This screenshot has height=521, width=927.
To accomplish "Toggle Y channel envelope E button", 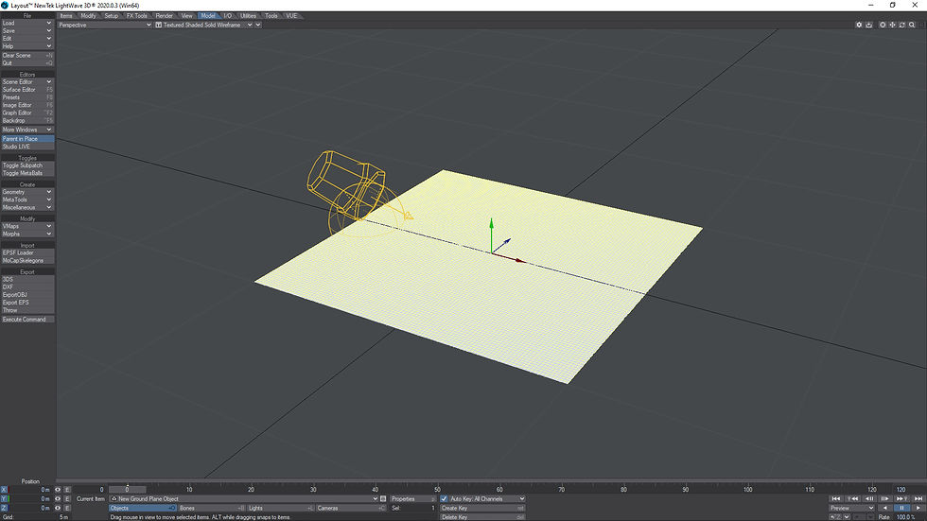I will coord(67,498).
